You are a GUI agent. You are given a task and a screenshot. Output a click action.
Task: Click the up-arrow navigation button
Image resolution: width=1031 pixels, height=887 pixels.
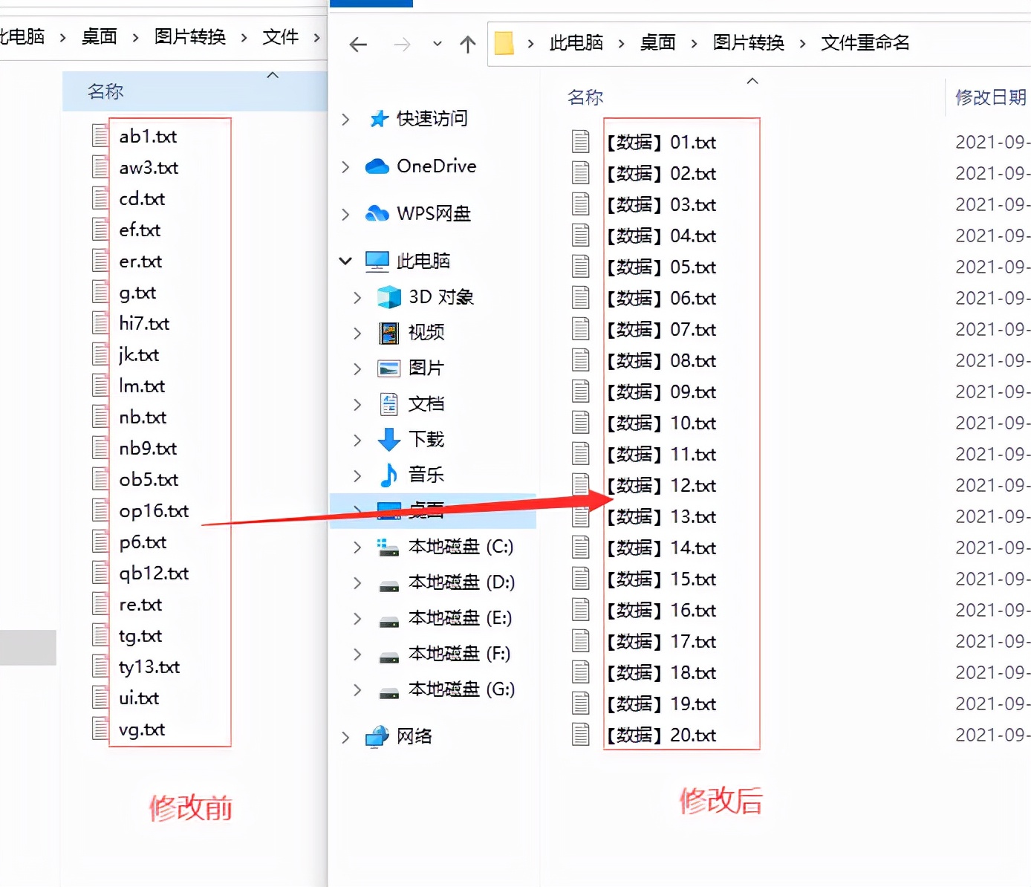click(x=467, y=44)
